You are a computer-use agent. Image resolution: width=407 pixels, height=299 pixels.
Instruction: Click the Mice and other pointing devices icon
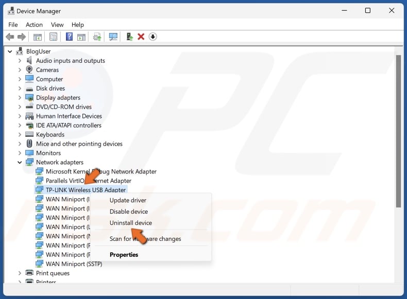pyautogui.click(x=29, y=144)
